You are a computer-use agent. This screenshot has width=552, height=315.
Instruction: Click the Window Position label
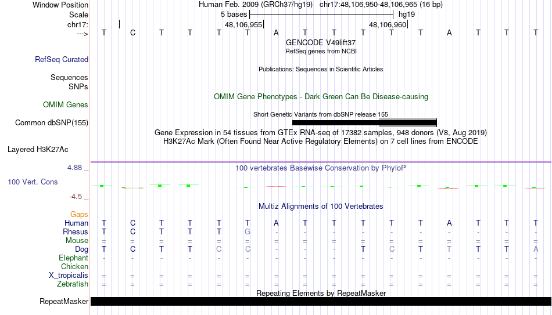click(60, 5)
